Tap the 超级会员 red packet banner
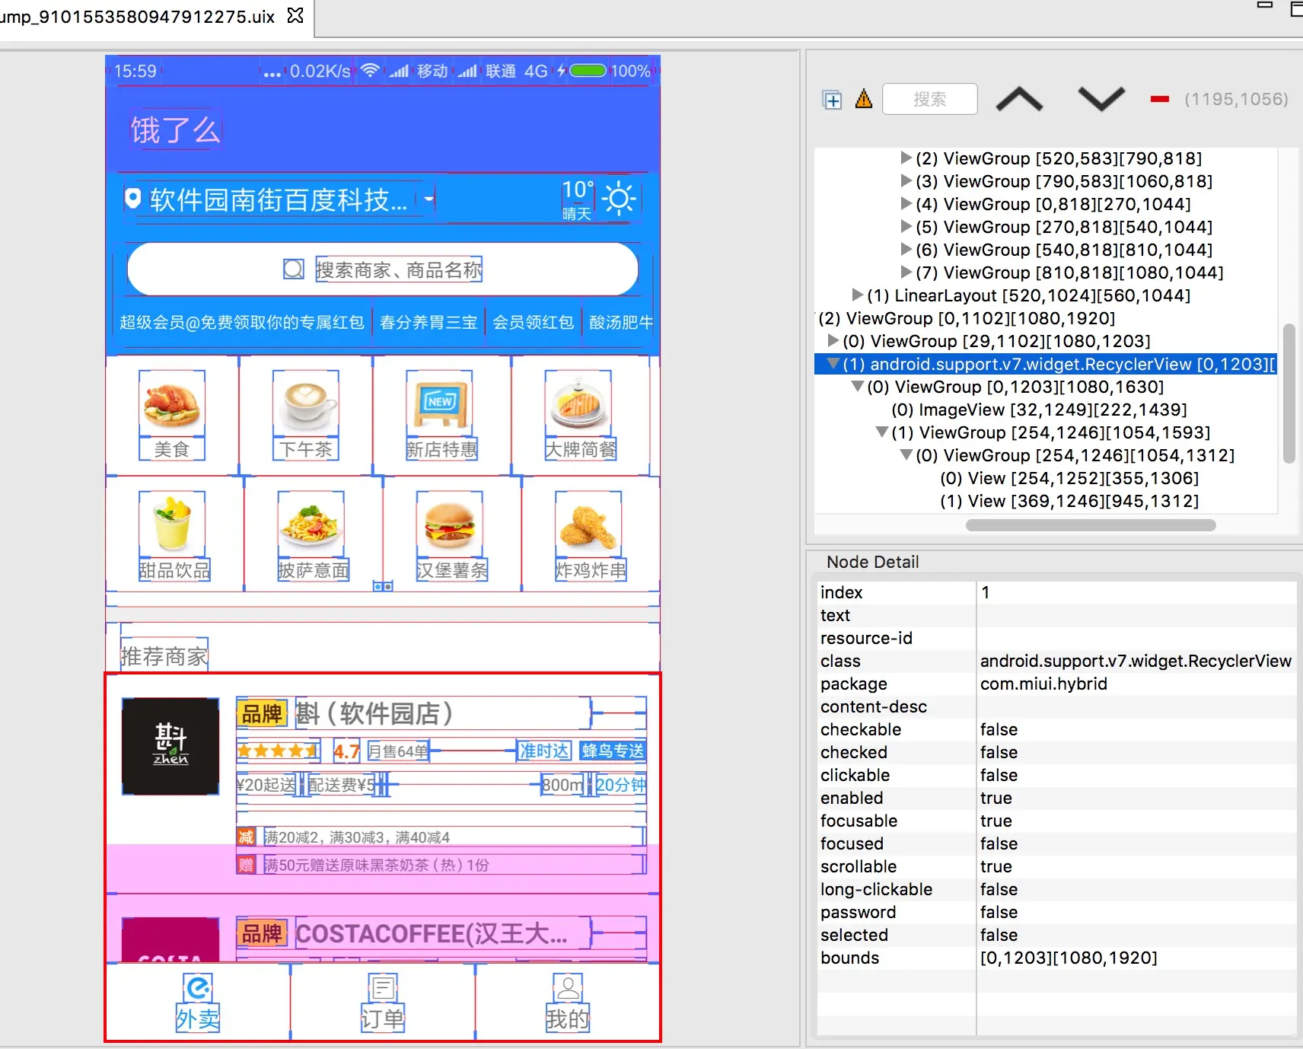This screenshot has height=1049, width=1303. click(x=242, y=322)
